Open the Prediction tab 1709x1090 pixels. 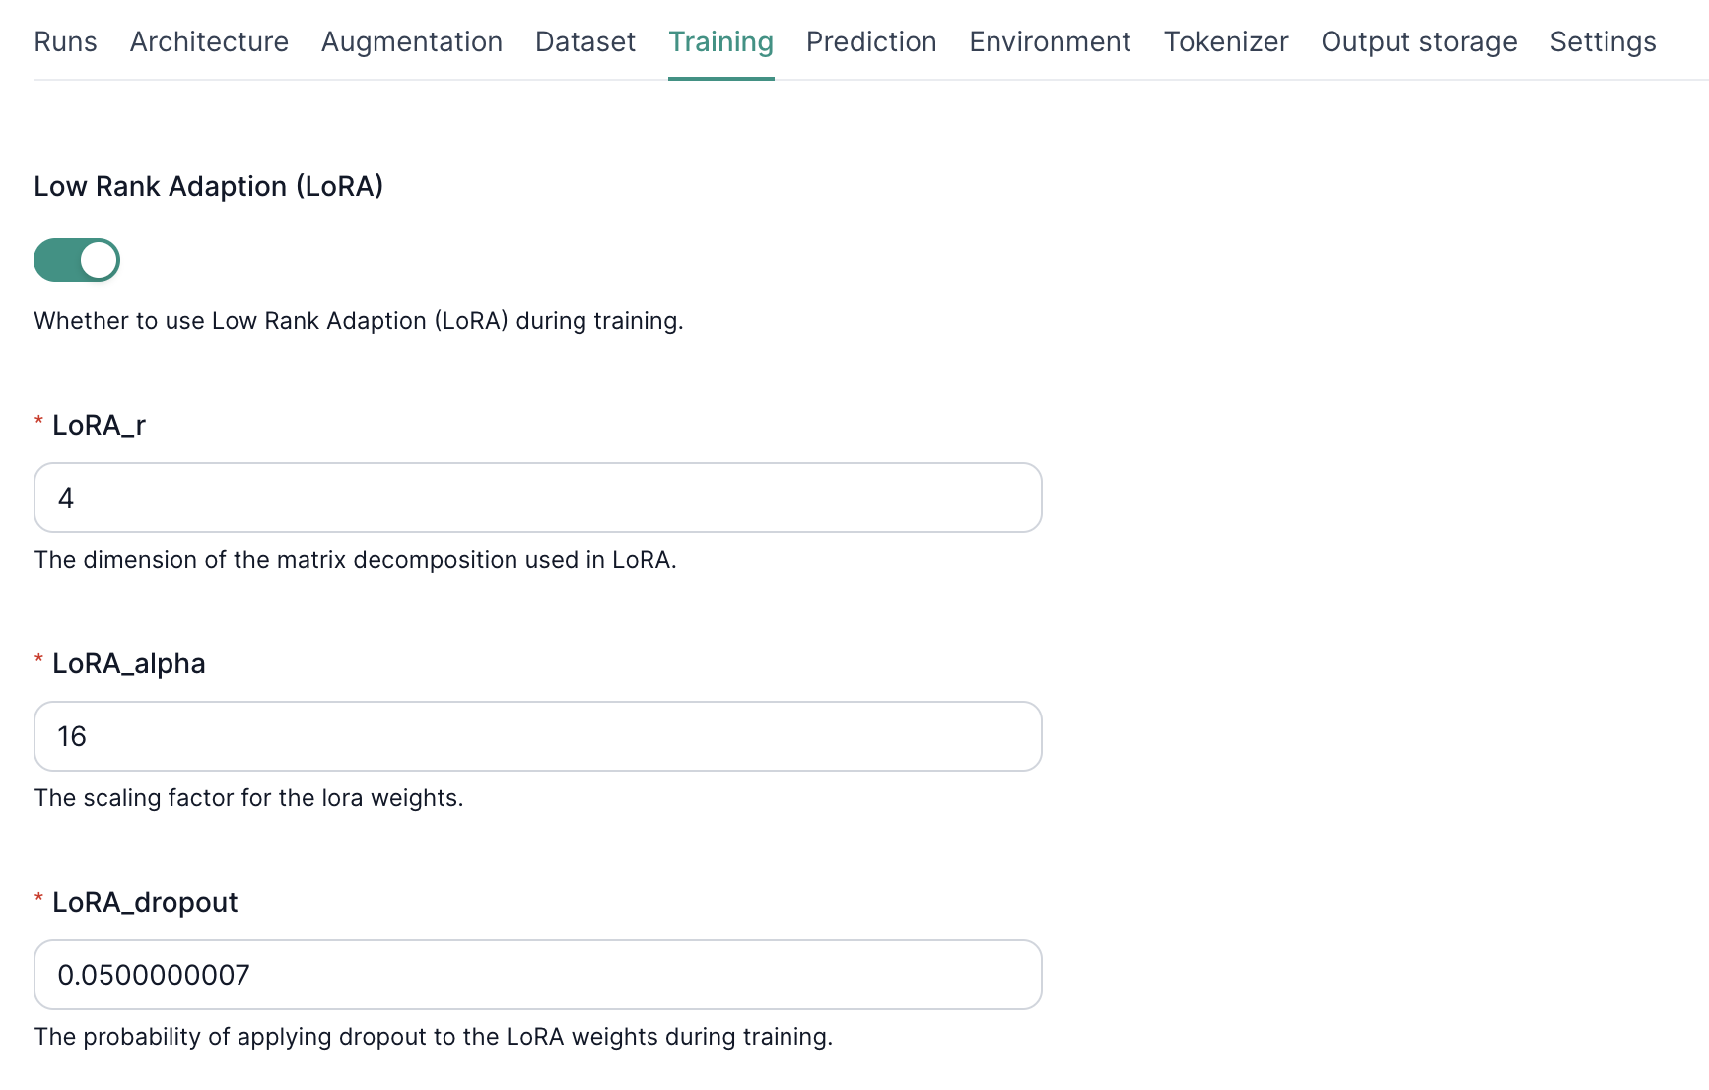(x=870, y=41)
